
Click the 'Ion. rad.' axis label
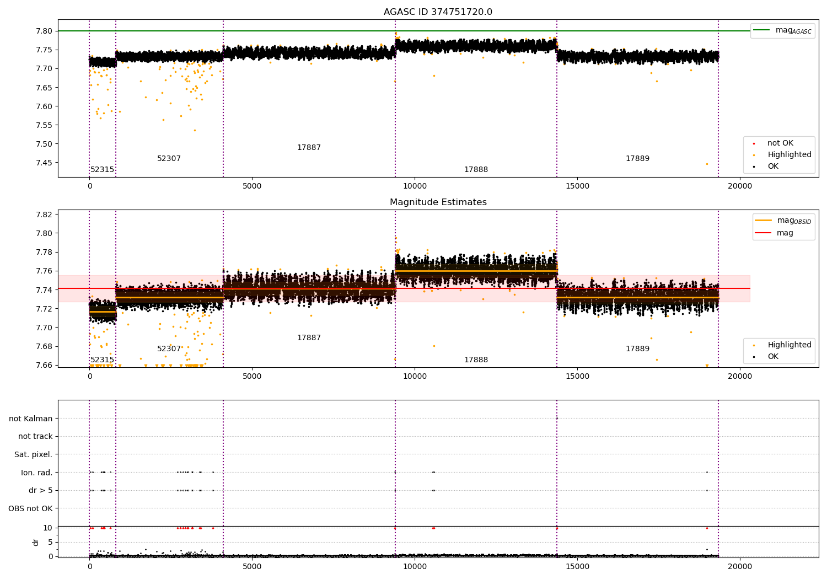(x=37, y=473)
